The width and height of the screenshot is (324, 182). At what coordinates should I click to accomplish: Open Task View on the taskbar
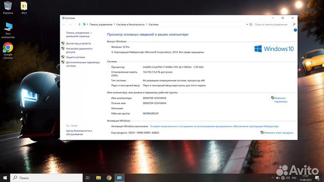pos(88,178)
